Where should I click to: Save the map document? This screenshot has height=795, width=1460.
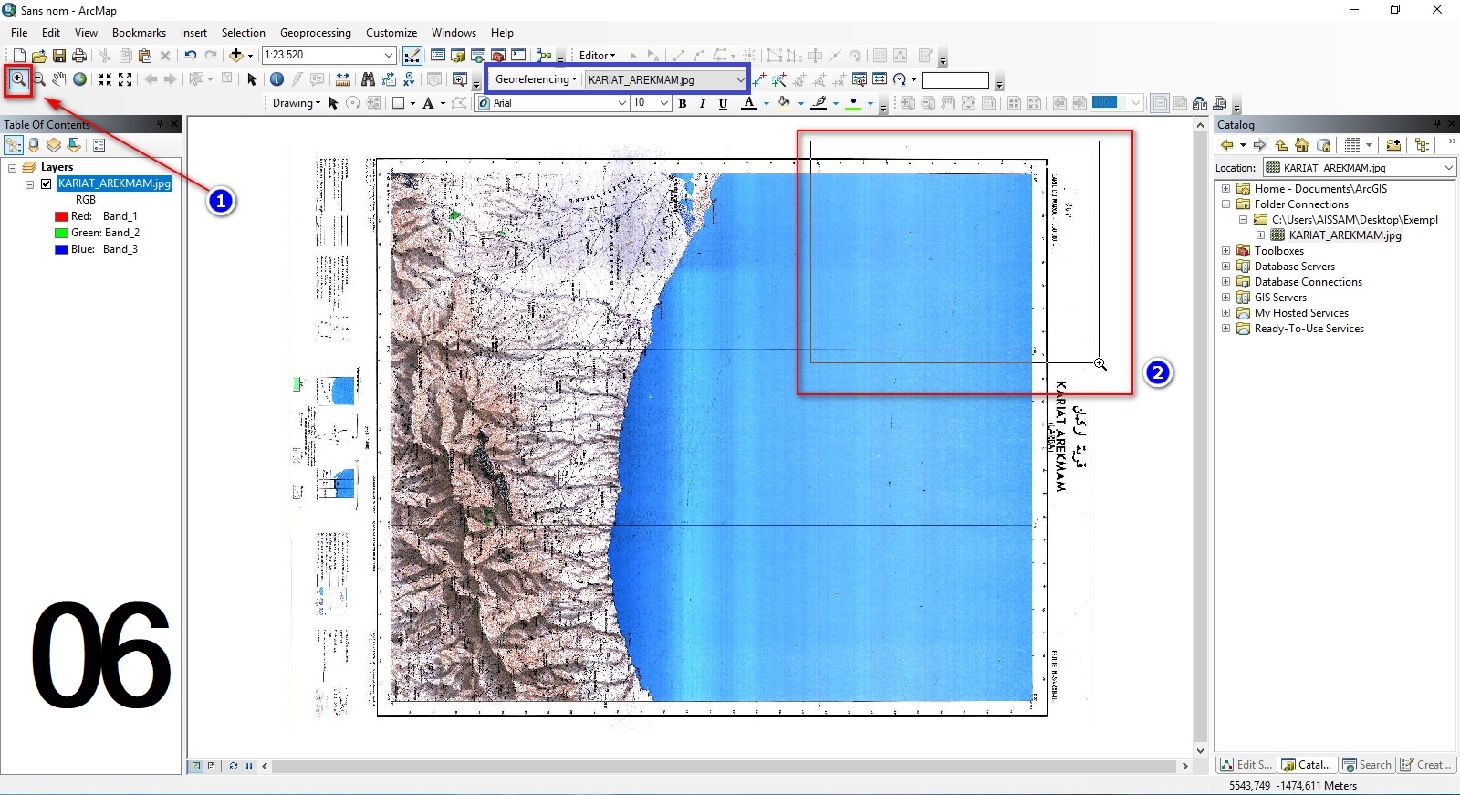coord(59,56)
